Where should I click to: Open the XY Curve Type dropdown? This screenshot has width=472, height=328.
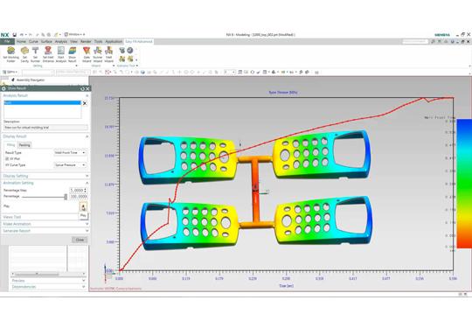click(70, 165)
